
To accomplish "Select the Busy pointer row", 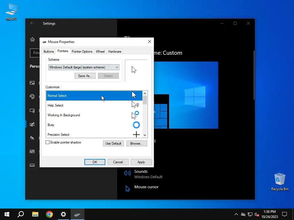I will point(94,125).
